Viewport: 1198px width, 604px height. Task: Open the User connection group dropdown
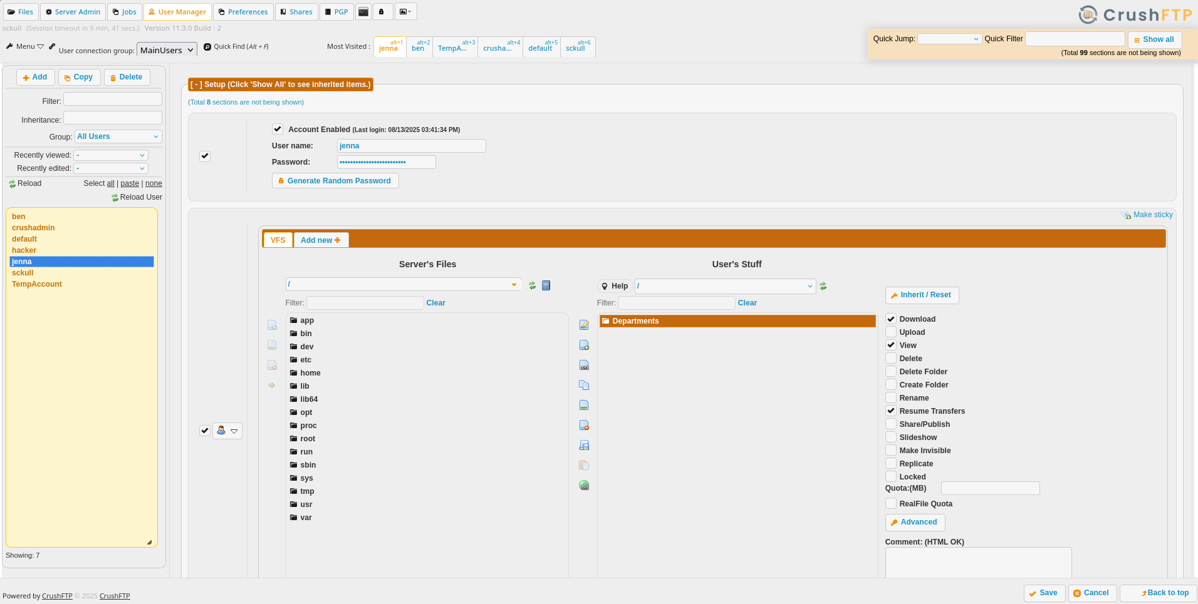click(167, 50)
